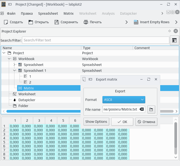Collapse the Project tree node
The image size is (180, 166).
(x=4, y=53)
